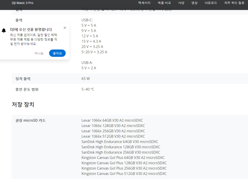Select the 65 W value

[86, 79]
